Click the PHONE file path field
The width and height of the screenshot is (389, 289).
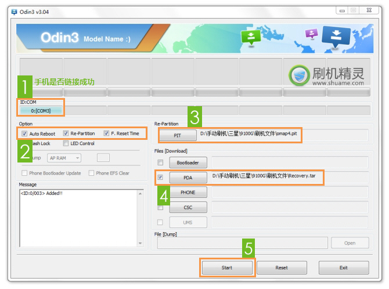coord(290,193)
